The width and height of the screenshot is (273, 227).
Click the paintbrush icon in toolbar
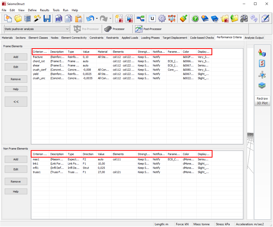pyautogui.click(x=184, y=18)
